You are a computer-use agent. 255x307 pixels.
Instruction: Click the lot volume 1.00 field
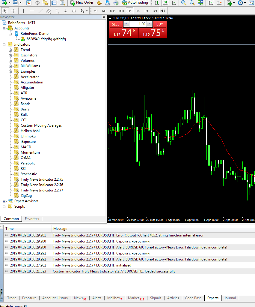pyautogui.click(x=138, y=24)
